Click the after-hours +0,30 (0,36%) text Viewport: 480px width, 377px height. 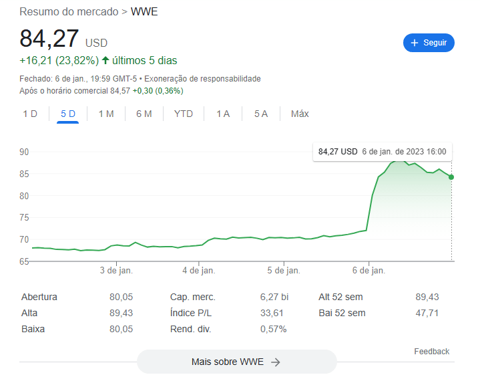click(x=158, y=91)
